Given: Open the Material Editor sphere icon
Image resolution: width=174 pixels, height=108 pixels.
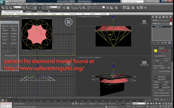Looking at the screenshot, I should tap(133, 8).
